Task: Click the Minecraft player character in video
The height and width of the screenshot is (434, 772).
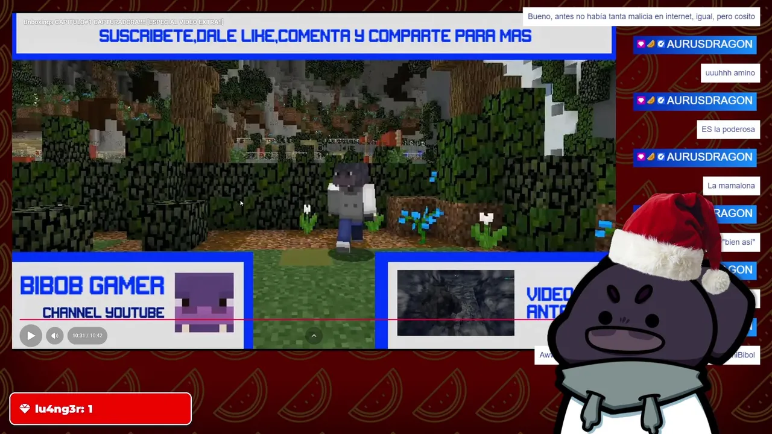Action: [351, 208]
